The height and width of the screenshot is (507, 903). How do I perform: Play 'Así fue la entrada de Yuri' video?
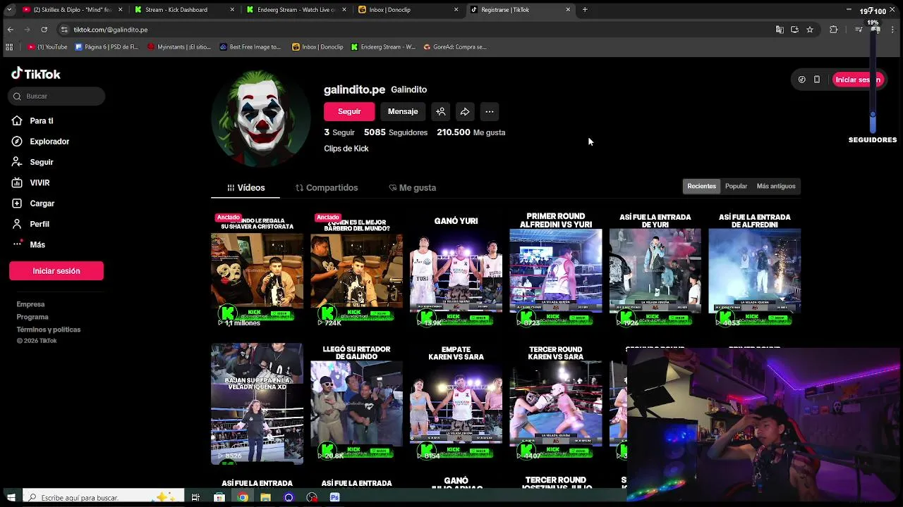pos(655,270)
